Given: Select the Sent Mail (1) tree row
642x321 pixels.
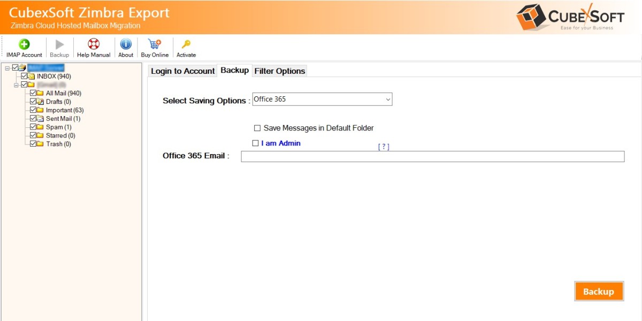Looking at the screenshot, I should tap(63, 118).
